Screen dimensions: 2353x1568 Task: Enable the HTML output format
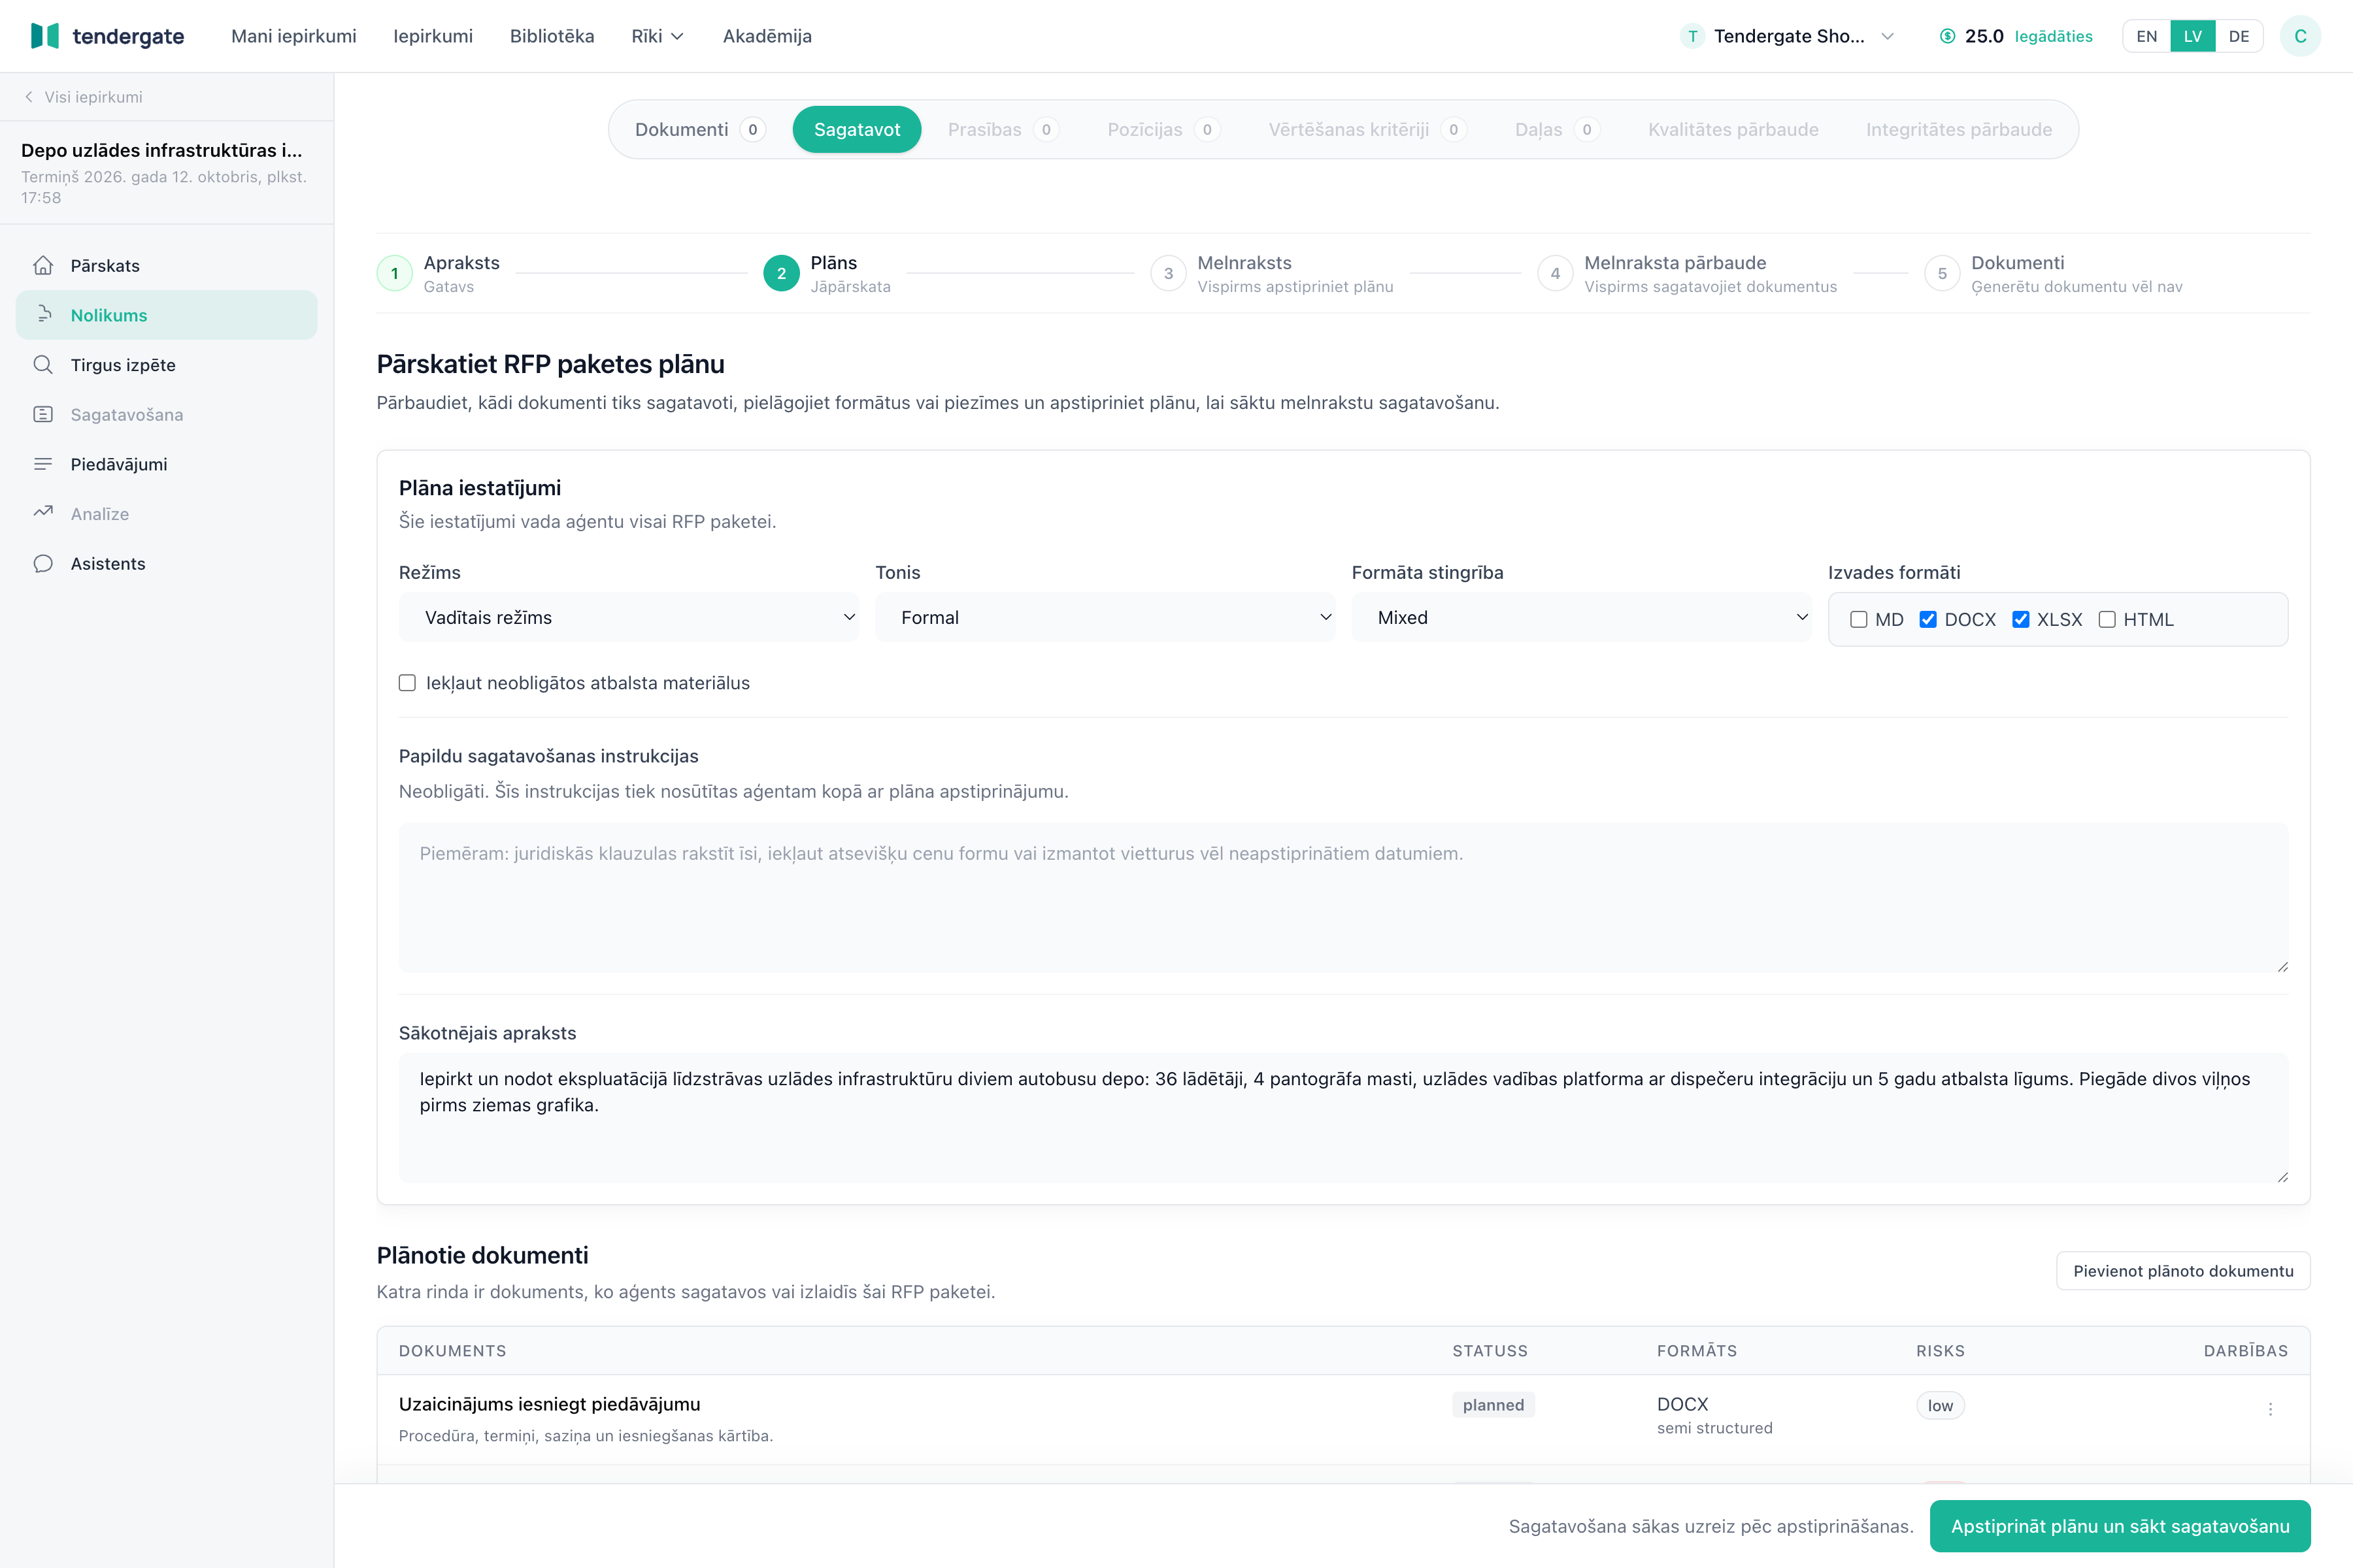coord(2107,619)
